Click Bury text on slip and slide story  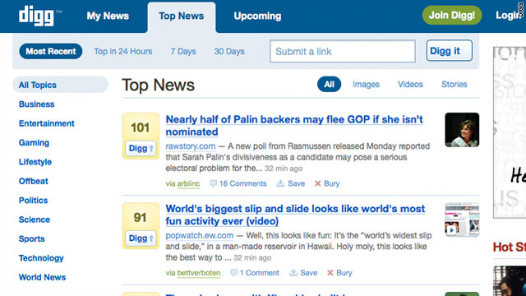(344, 273)
